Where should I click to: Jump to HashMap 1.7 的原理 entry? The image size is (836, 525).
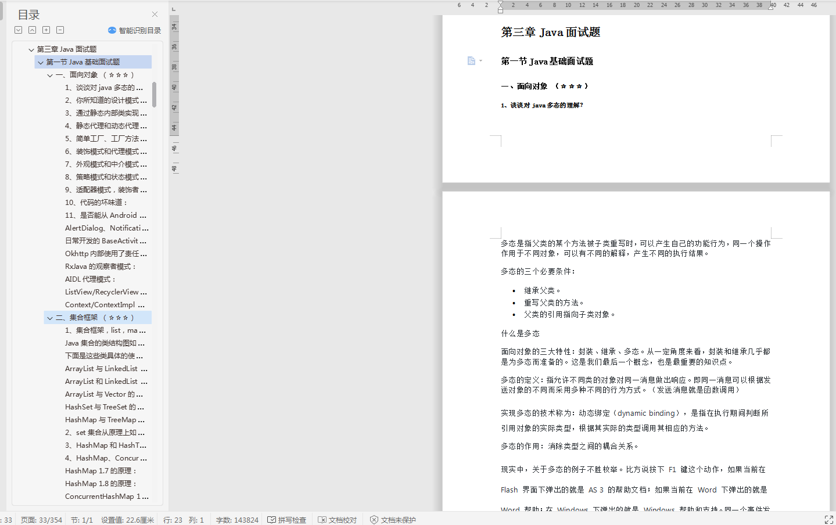point(101,471)
